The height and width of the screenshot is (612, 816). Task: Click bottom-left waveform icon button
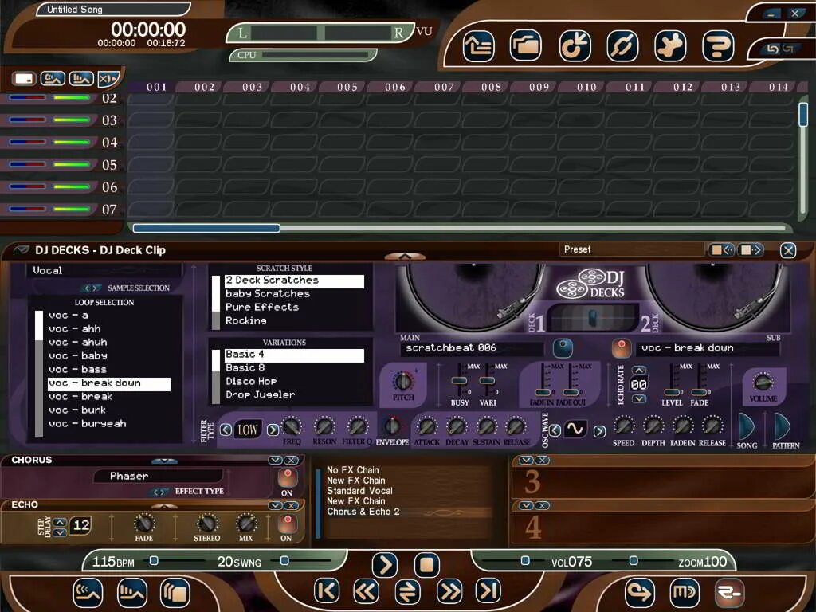point(88,593)
